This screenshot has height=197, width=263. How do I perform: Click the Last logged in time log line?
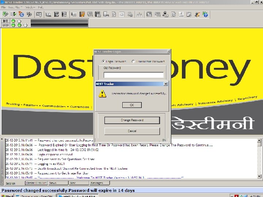pyautogui.click(x=52, y=150)
